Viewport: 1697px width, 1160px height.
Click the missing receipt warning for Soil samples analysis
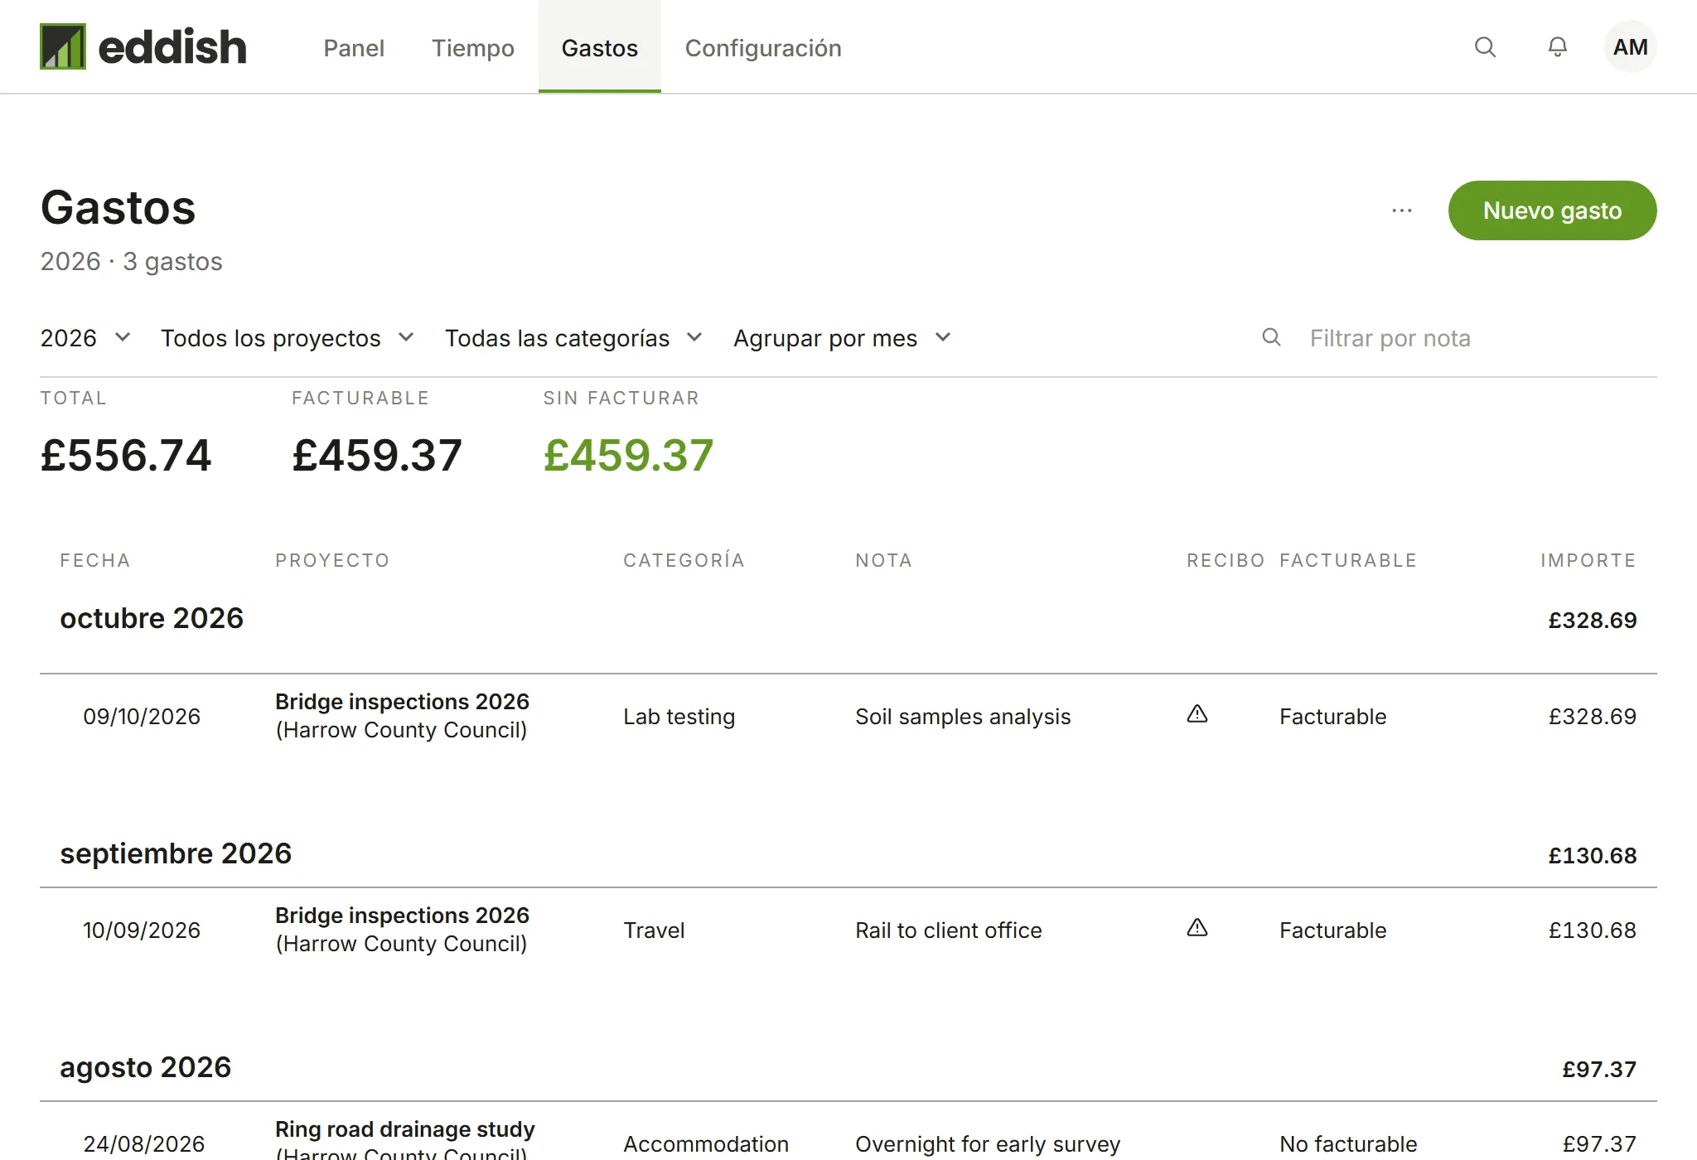click(1197, 714)
